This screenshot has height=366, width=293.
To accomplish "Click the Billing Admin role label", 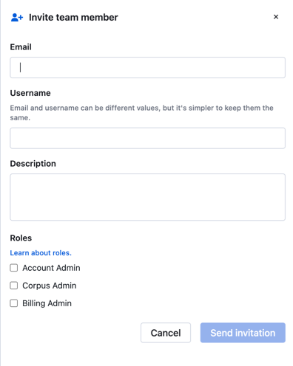I will (x=47, y=303).
